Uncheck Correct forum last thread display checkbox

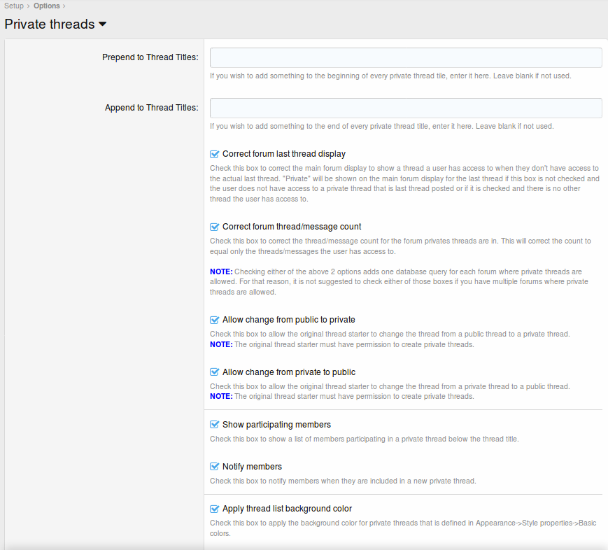(215, 154)
